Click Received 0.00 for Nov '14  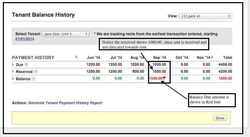tap(206, 72)
